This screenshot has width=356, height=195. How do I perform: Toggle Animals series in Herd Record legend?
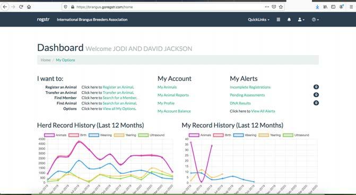(x=55, y=135)
